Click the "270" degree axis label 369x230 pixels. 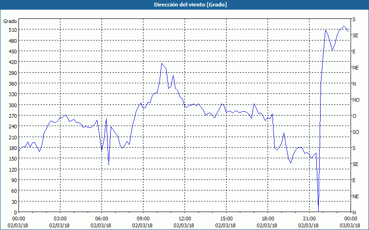click(13, 116)
